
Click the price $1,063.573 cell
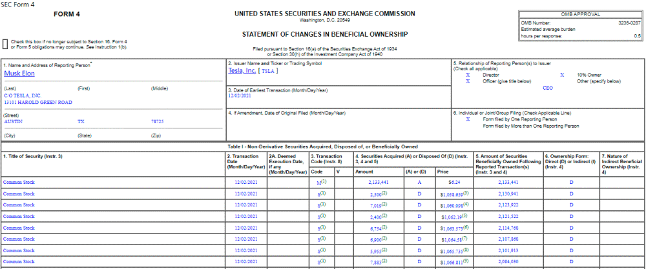[454, 228]
